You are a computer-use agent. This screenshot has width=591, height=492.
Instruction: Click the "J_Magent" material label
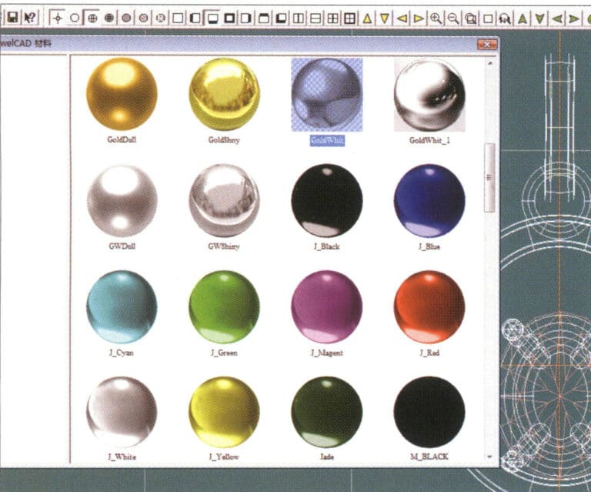327,353
